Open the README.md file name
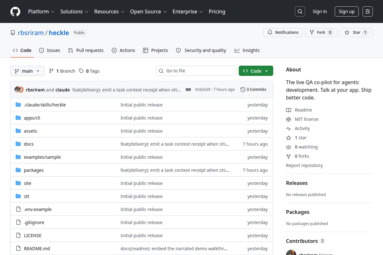 pos(37,249)
